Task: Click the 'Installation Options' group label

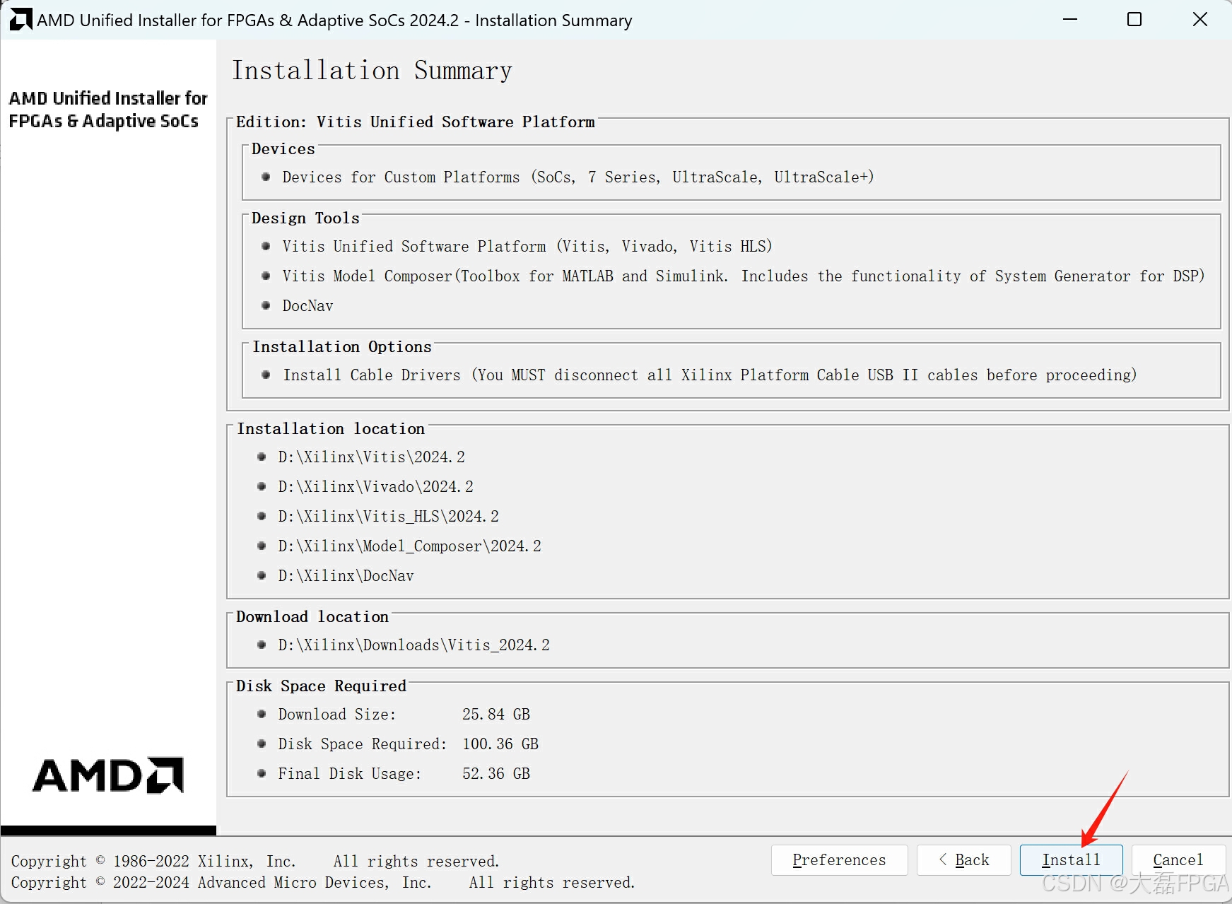Action: 342,347
